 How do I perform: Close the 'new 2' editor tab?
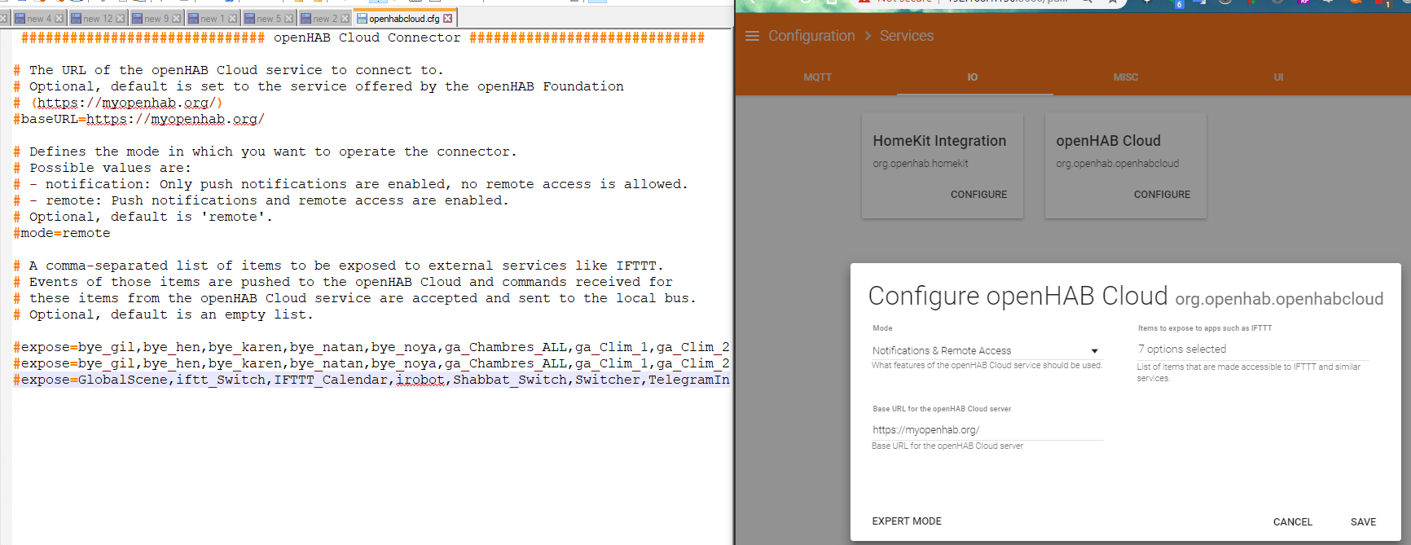pyautogui.click(x=345, y=19)
